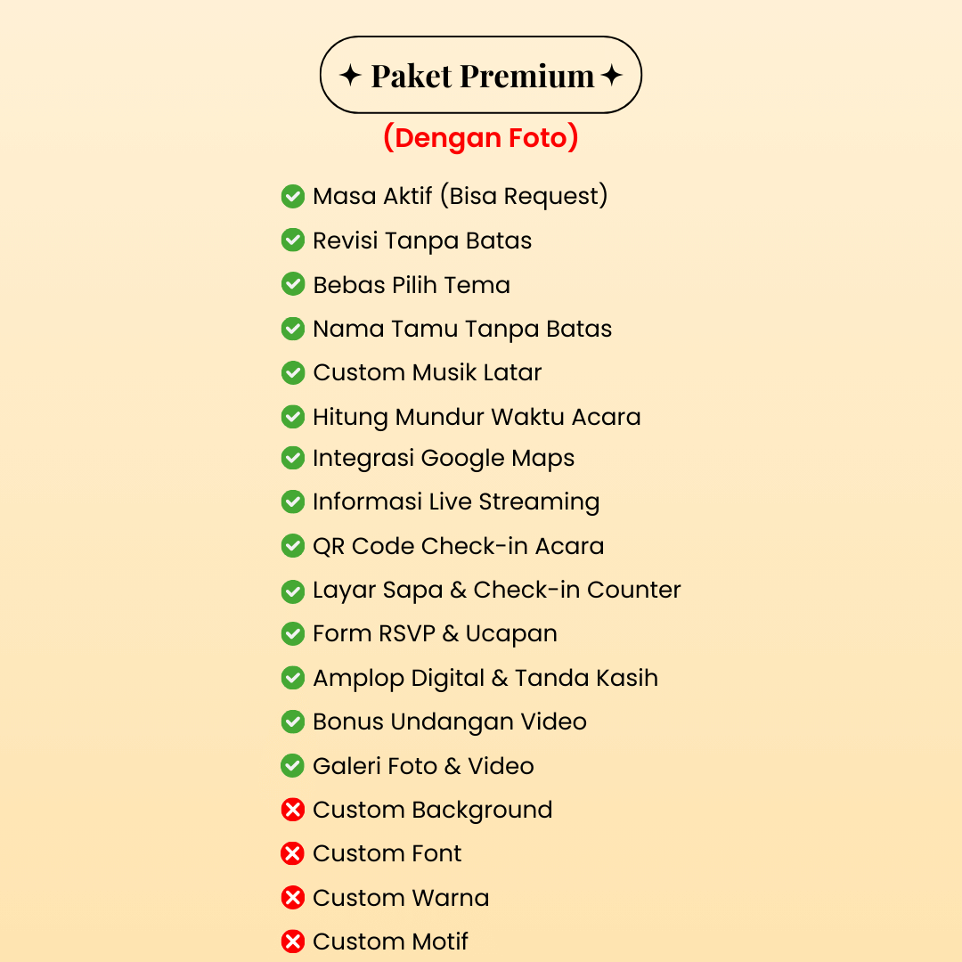Click Hitung Mundur Waktu Acara feature text
The image size is (962, 962).
[477, 417]
